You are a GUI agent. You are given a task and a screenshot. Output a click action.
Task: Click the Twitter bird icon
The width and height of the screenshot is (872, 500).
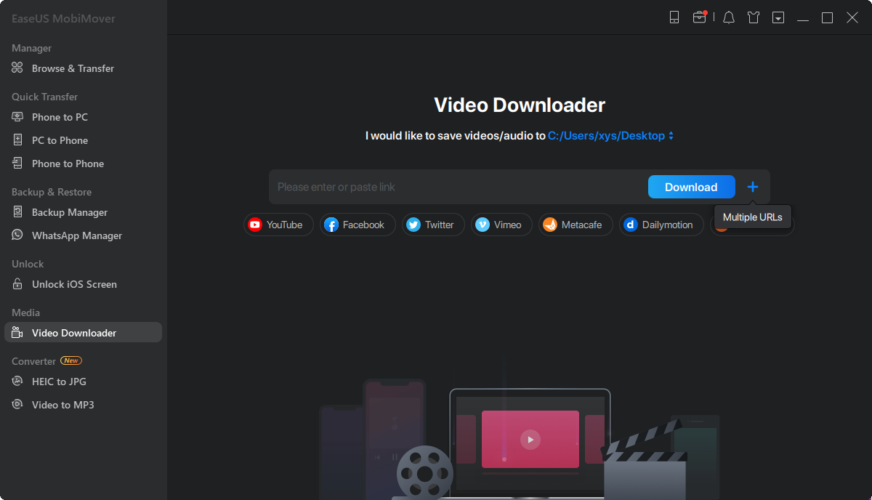(x=413, y=225)
